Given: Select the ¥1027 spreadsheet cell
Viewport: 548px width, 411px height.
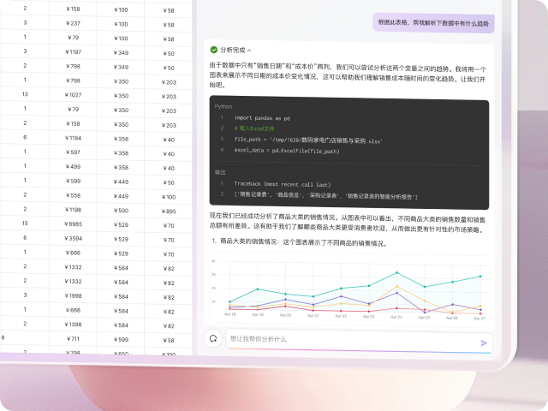Looking at the screenshot, I should 73,94.
